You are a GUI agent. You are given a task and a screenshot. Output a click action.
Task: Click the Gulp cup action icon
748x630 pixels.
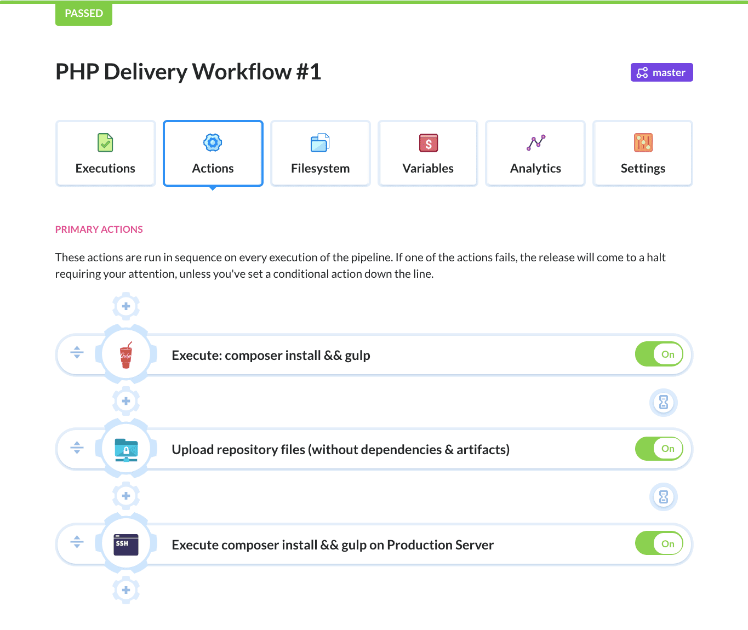tap(126, 355)
